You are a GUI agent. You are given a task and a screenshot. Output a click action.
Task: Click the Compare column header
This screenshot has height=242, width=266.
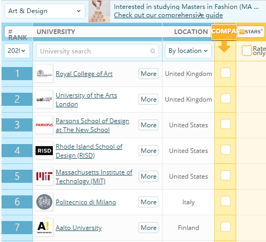224,31
